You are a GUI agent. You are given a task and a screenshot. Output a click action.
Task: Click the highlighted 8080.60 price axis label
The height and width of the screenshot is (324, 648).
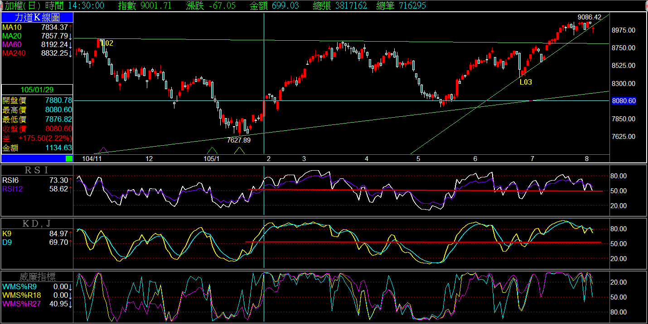coord(624,101)
